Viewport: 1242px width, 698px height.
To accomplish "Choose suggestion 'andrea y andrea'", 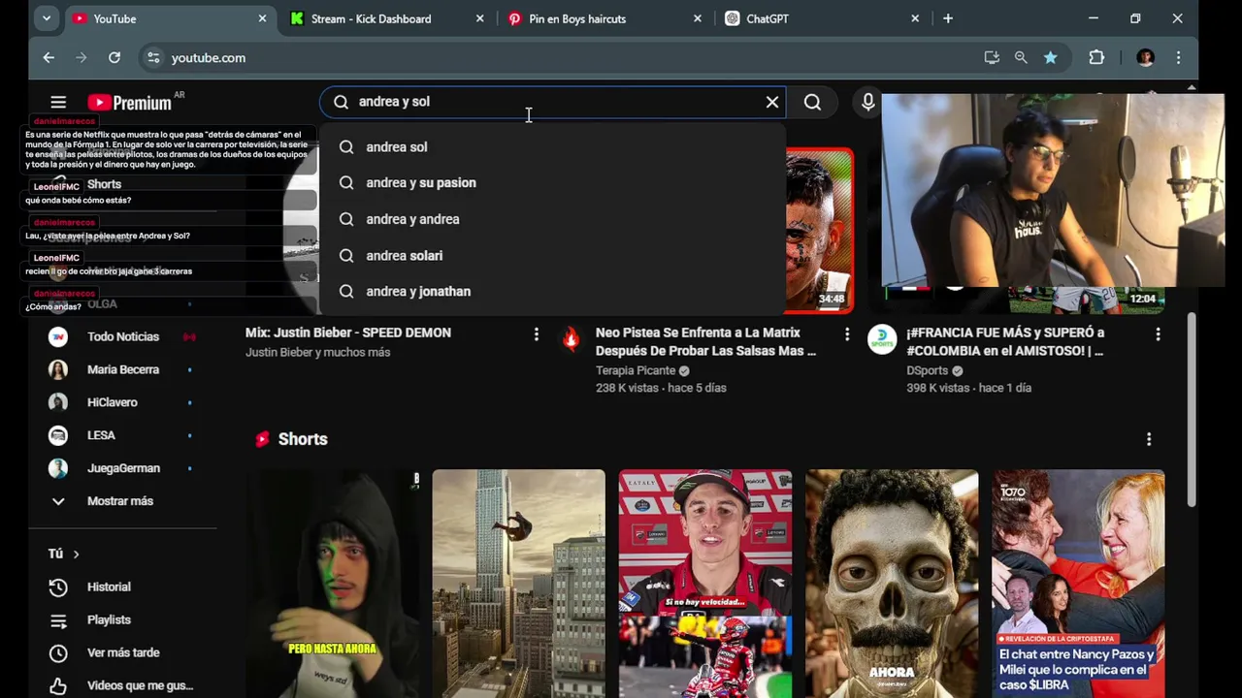I will click(552, 219).
